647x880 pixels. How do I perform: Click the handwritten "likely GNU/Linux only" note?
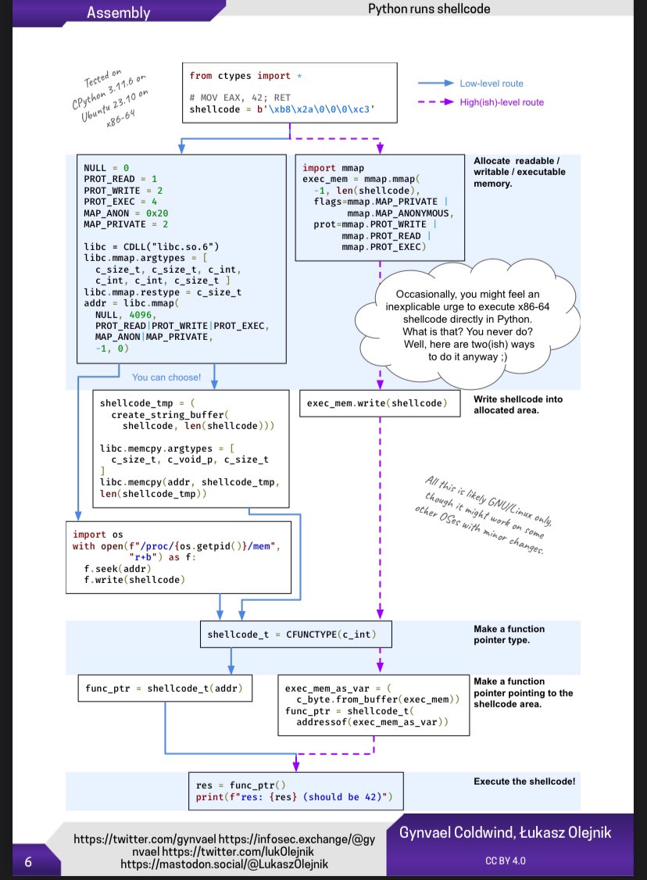(x=483, y=515)
